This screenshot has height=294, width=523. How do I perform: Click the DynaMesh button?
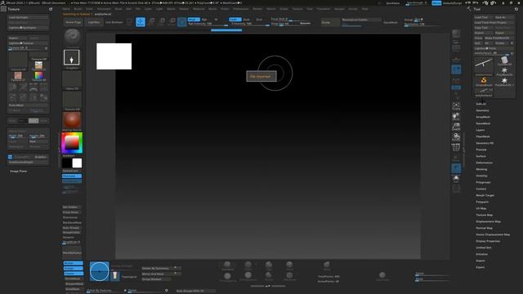[x=391, y=23]
